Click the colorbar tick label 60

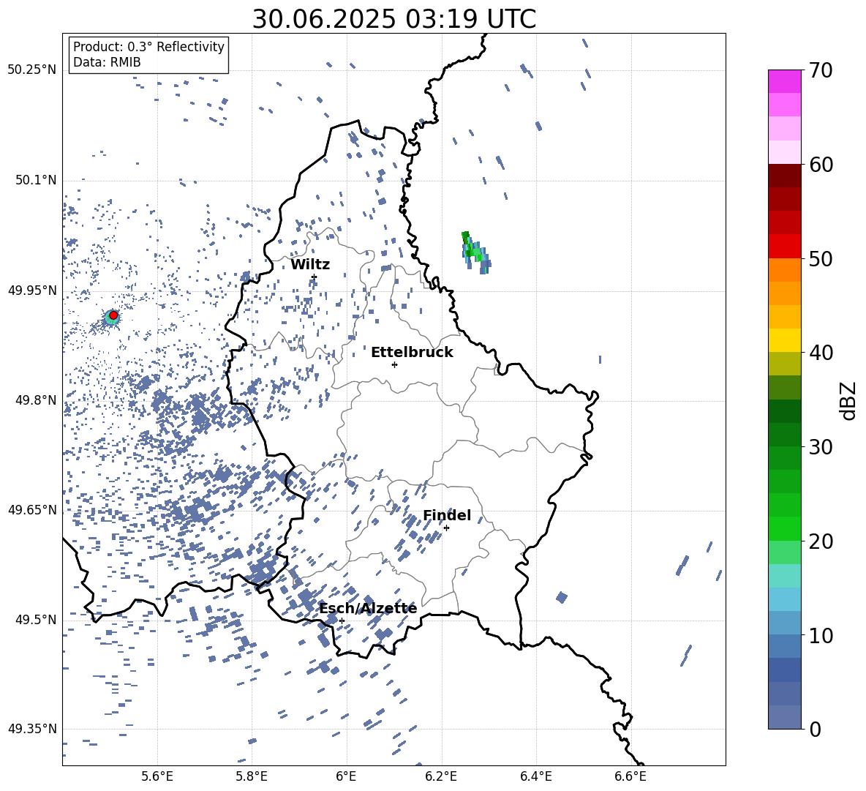[821, 165]
